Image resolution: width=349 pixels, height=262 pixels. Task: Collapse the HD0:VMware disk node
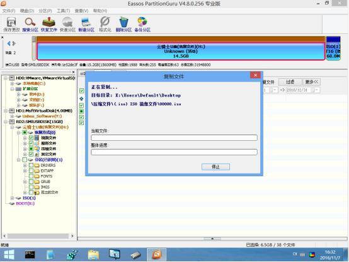(x=6, y=78)
